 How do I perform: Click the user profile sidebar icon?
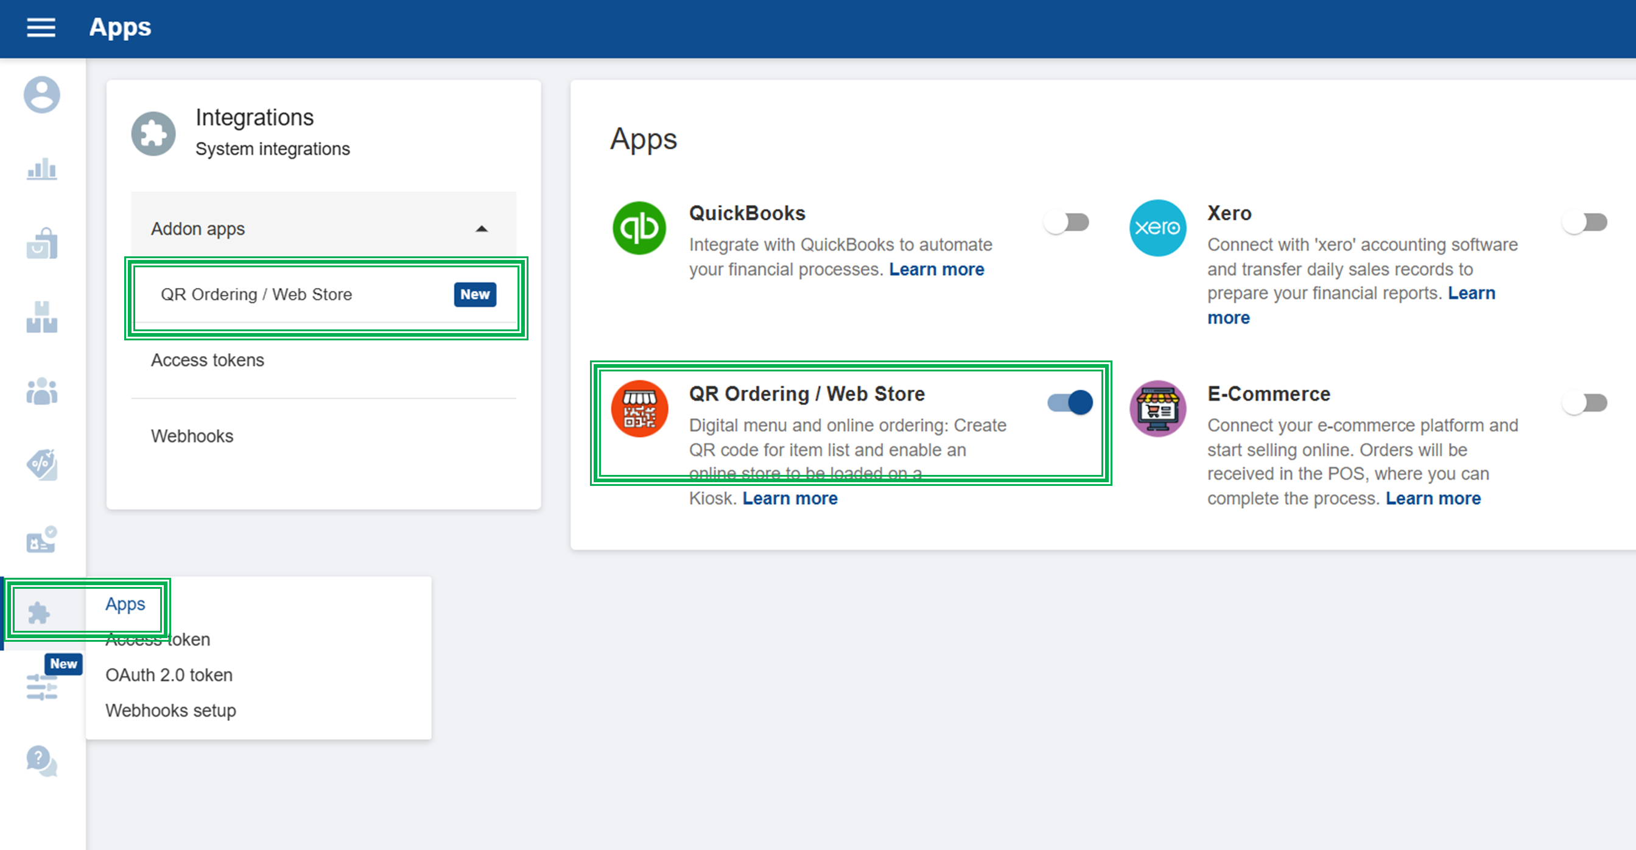click(42, 94)
